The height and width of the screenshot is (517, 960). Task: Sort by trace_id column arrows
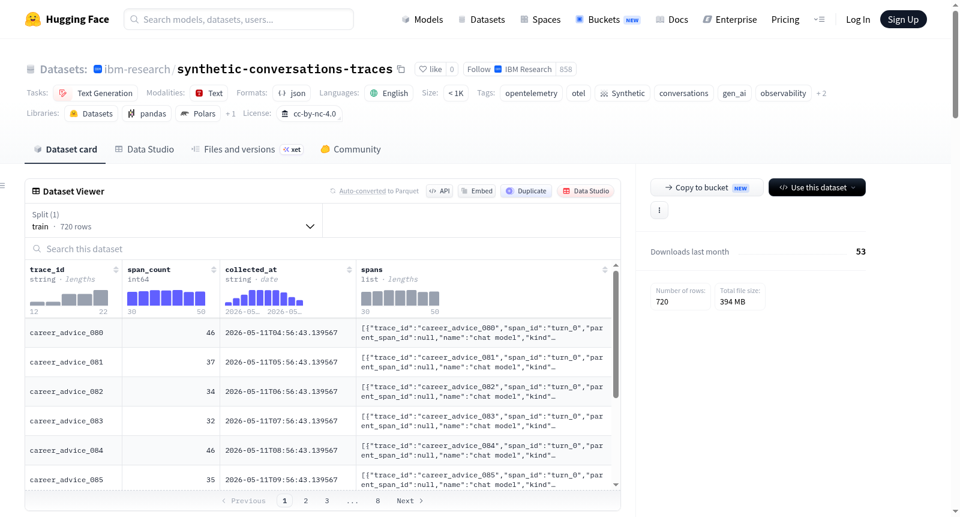coord(116,270)
